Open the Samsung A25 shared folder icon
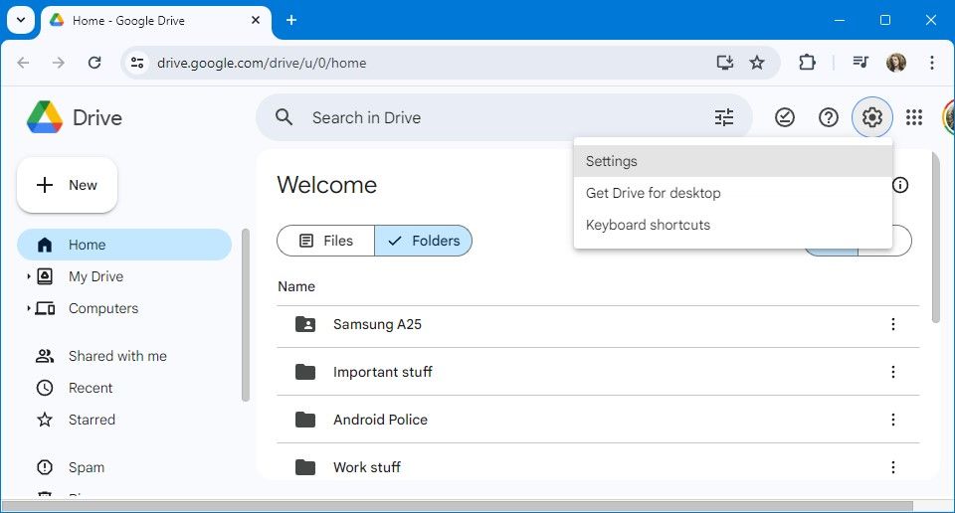The image size is (955, 513). pyautogui.click(x=305, y=324)
